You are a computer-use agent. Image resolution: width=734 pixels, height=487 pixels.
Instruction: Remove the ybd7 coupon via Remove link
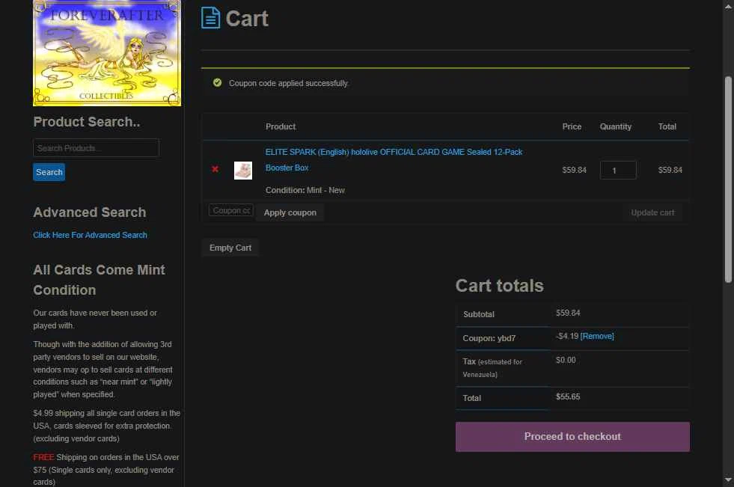click(x=597, y=336)
